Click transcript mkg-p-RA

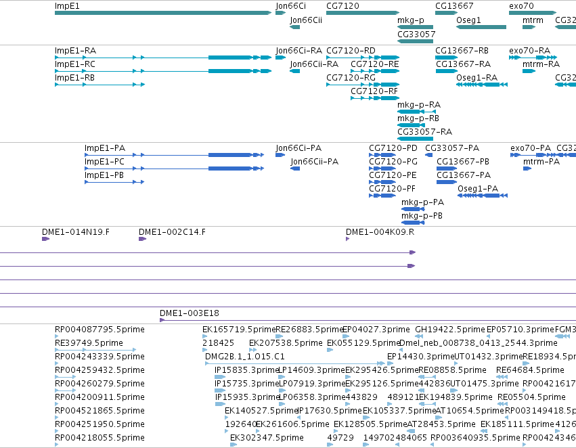[x=416, y=112]
